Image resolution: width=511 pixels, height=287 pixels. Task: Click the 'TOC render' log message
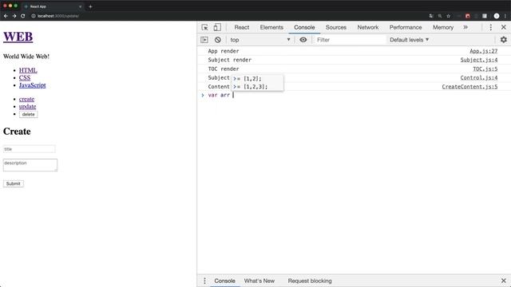pyautogui.click(x=224, y=69)
